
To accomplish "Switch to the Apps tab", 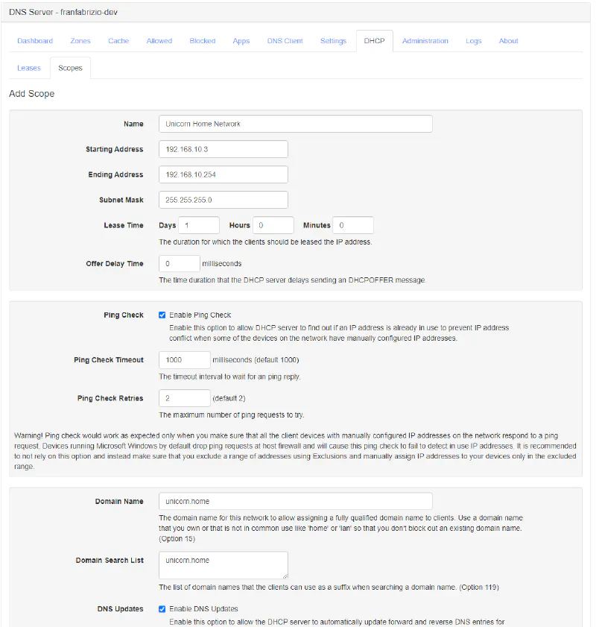I will (241, 41).
